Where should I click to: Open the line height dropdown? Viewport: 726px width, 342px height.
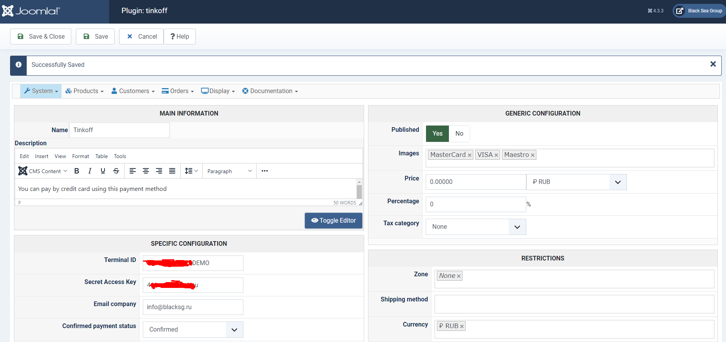191,171
